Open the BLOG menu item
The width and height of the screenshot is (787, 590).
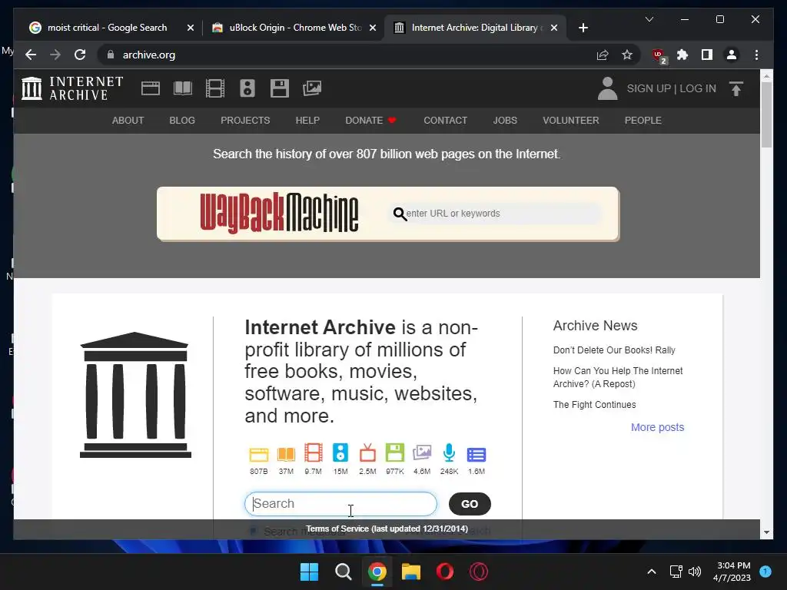point(182,121)
